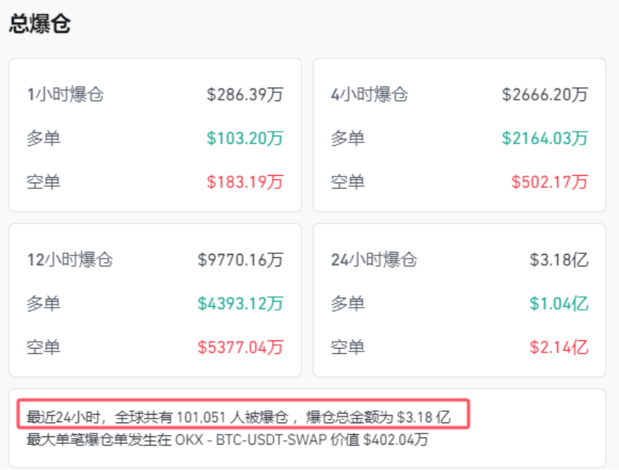Click the $286.39万 1-hour liquidation total
The image size is (619, 470).
point(245,95)
